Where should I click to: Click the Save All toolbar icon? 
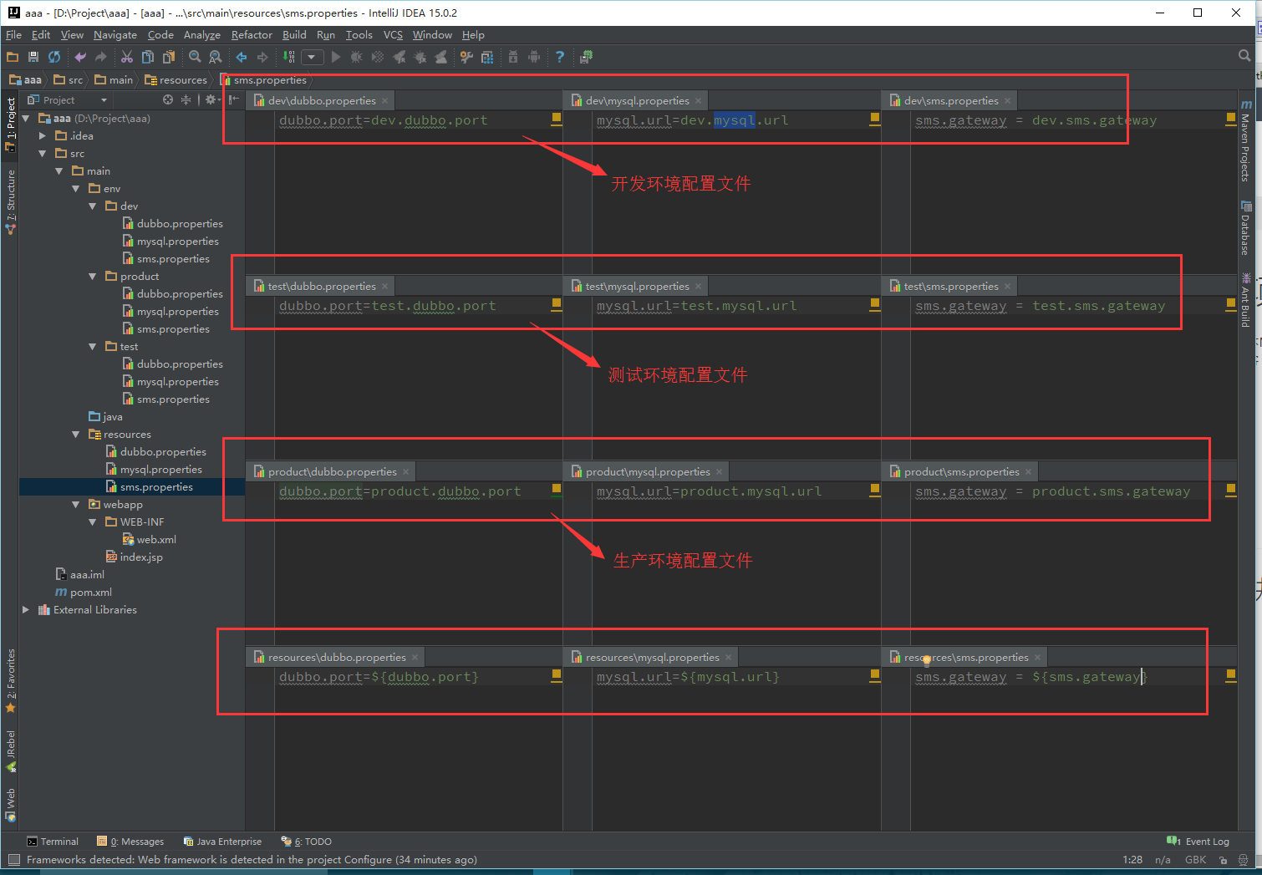click(x=33, y=57)
